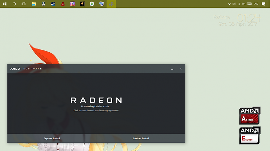This screenshot has width=270, height=151.
Task: Click the desktop clock showing 01:24
Action: (x=249, y=18)
